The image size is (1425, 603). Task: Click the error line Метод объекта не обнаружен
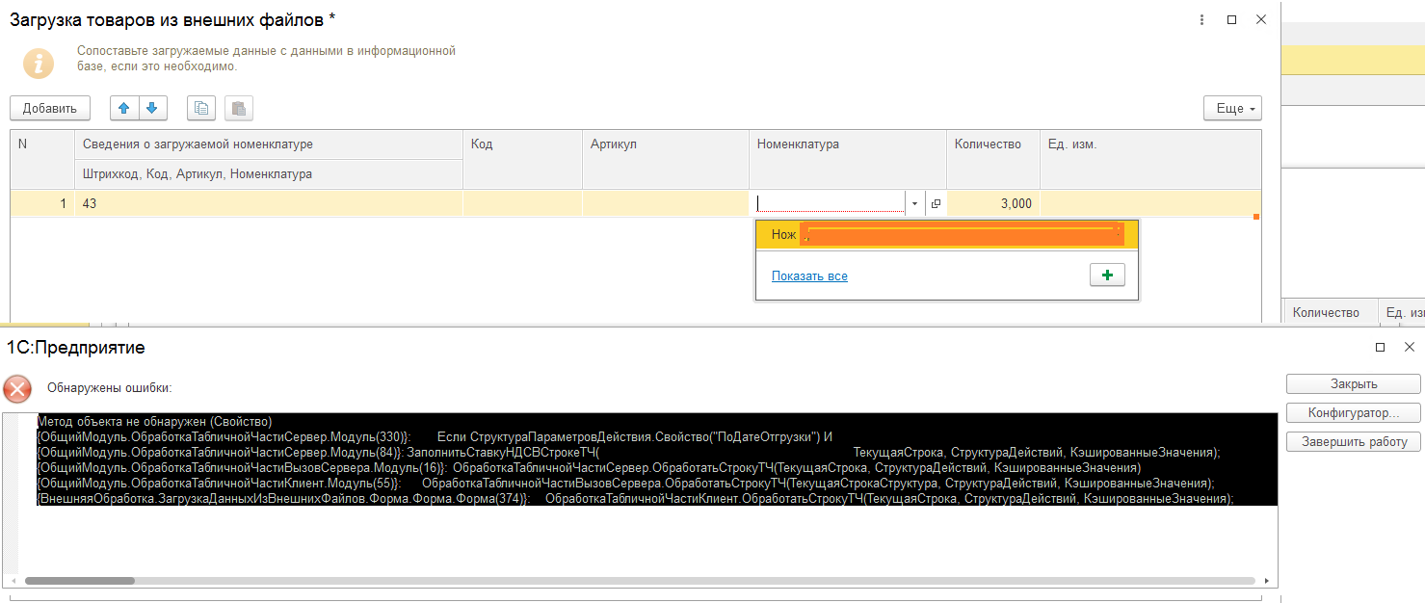[x=154, y=422]
